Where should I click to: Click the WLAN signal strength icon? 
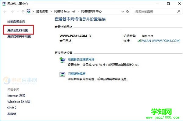pyautogui.click(x=140, y=41)
